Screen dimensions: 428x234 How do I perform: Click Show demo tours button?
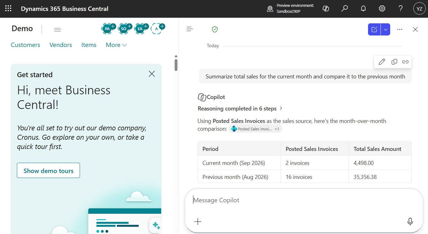[x=48, y=171]
